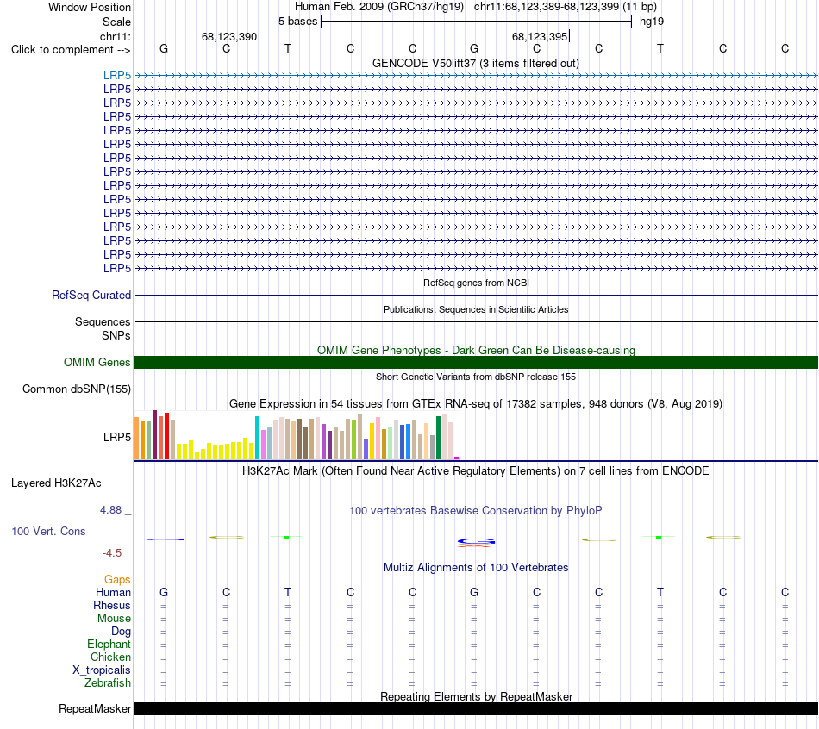Screen dimensions: 819x729
Task: Select the Dog alignment row label
Action: 121,632
